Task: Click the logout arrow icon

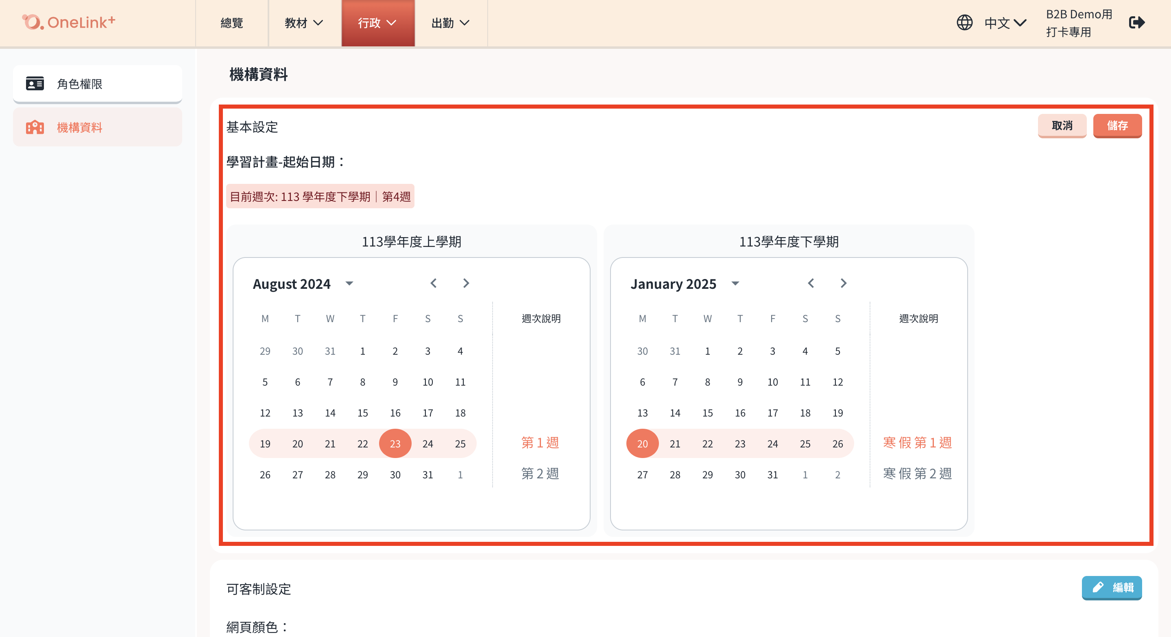Action: 1136,23
